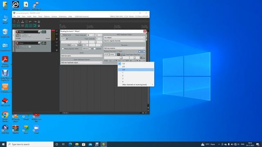Open the 'Add new send' dropdown
262x147 pixels.
click(81, 56)
